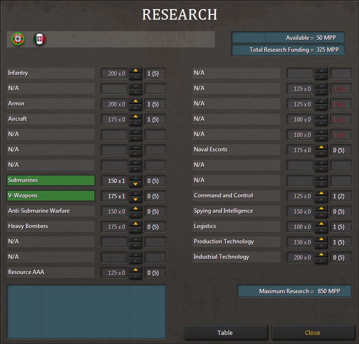
Task: Click the Available = 50 MPP field
Action: pyautogui.click(x=288, y=37)
